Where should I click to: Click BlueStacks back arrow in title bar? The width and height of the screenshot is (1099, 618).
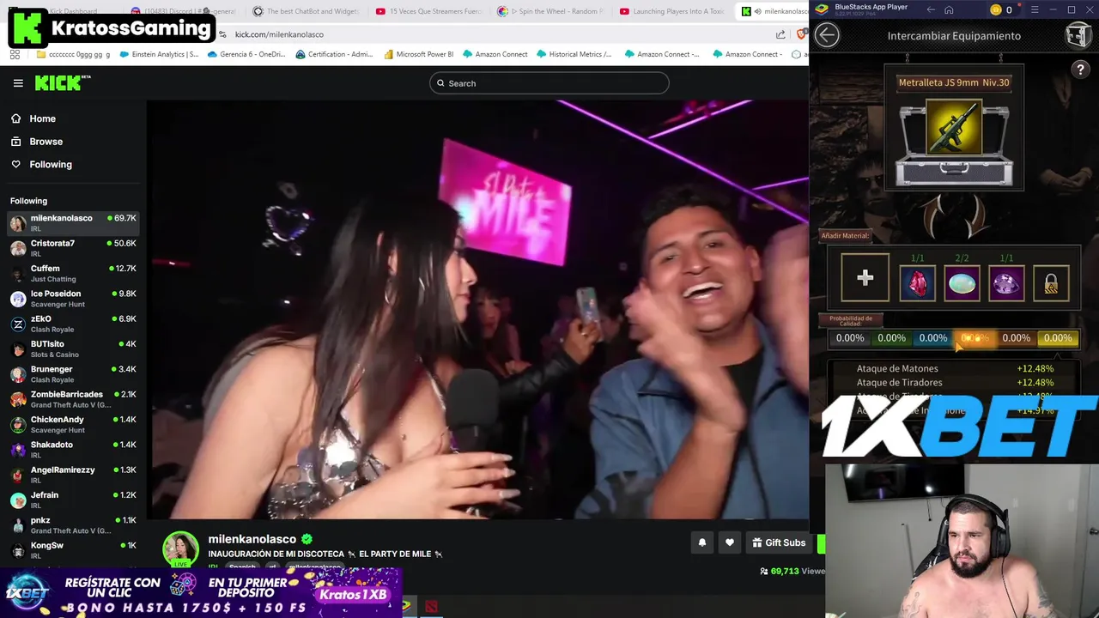[931, 9]
